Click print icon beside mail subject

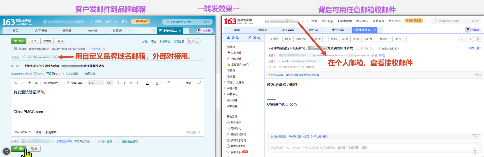click(x=371, y=48)
